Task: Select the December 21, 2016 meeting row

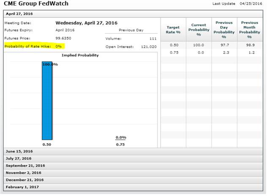Action: tap(24, 180)
